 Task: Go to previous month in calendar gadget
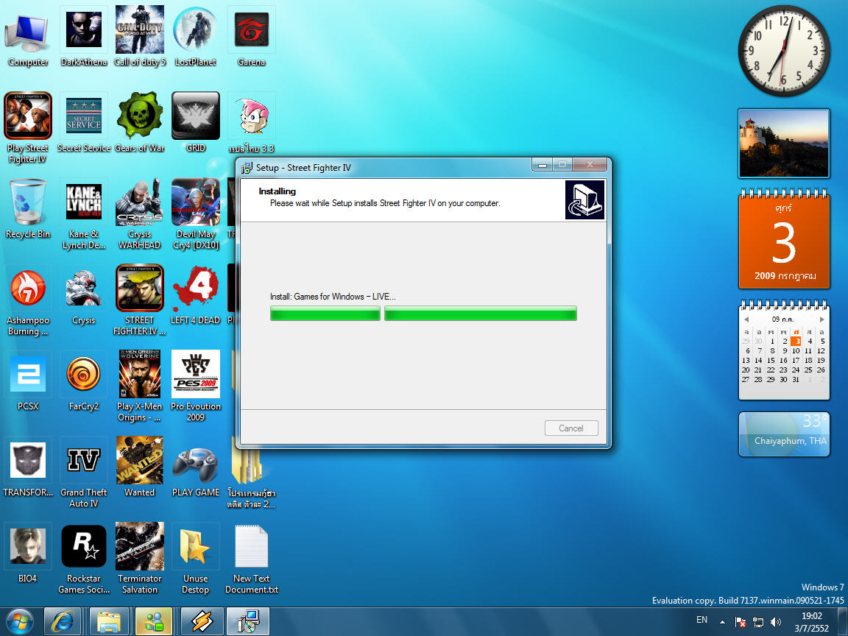[x=746, y=319]
